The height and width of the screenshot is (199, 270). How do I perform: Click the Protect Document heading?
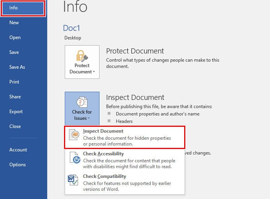[135, 51]
